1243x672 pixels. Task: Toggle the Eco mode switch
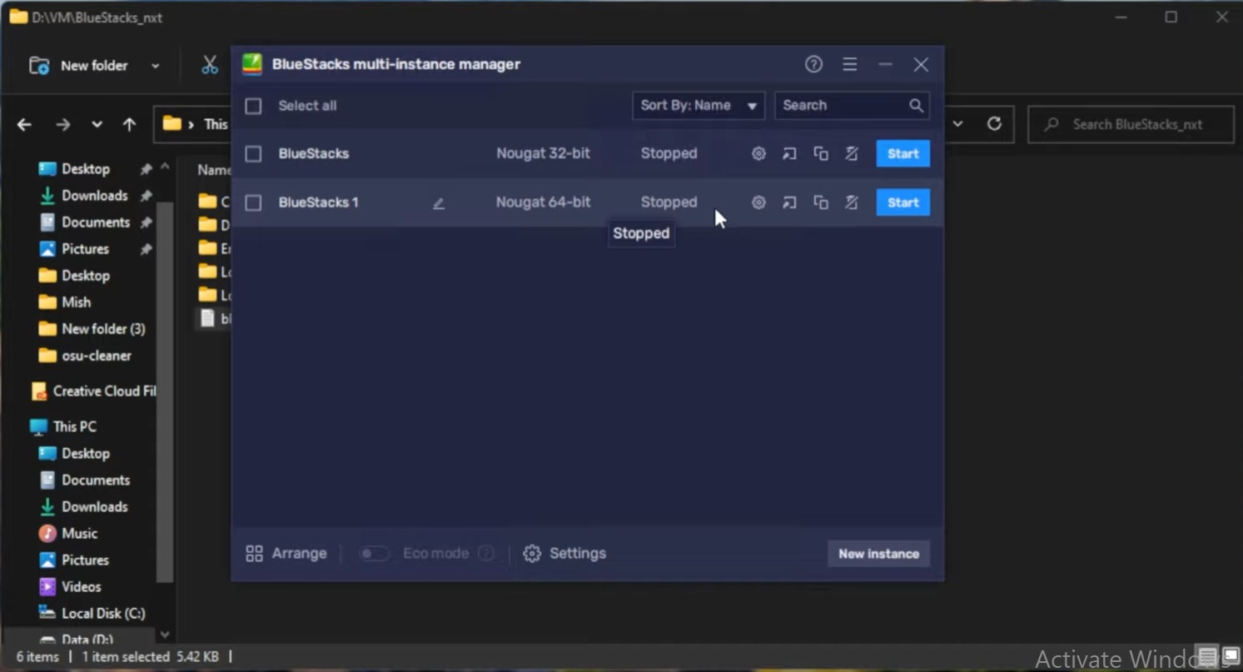pyautogui.click(x=374, y=554)
